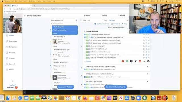Viewport: 182px width, 102px height.
Task: Select the First Dance section
Action: point(65,77)
